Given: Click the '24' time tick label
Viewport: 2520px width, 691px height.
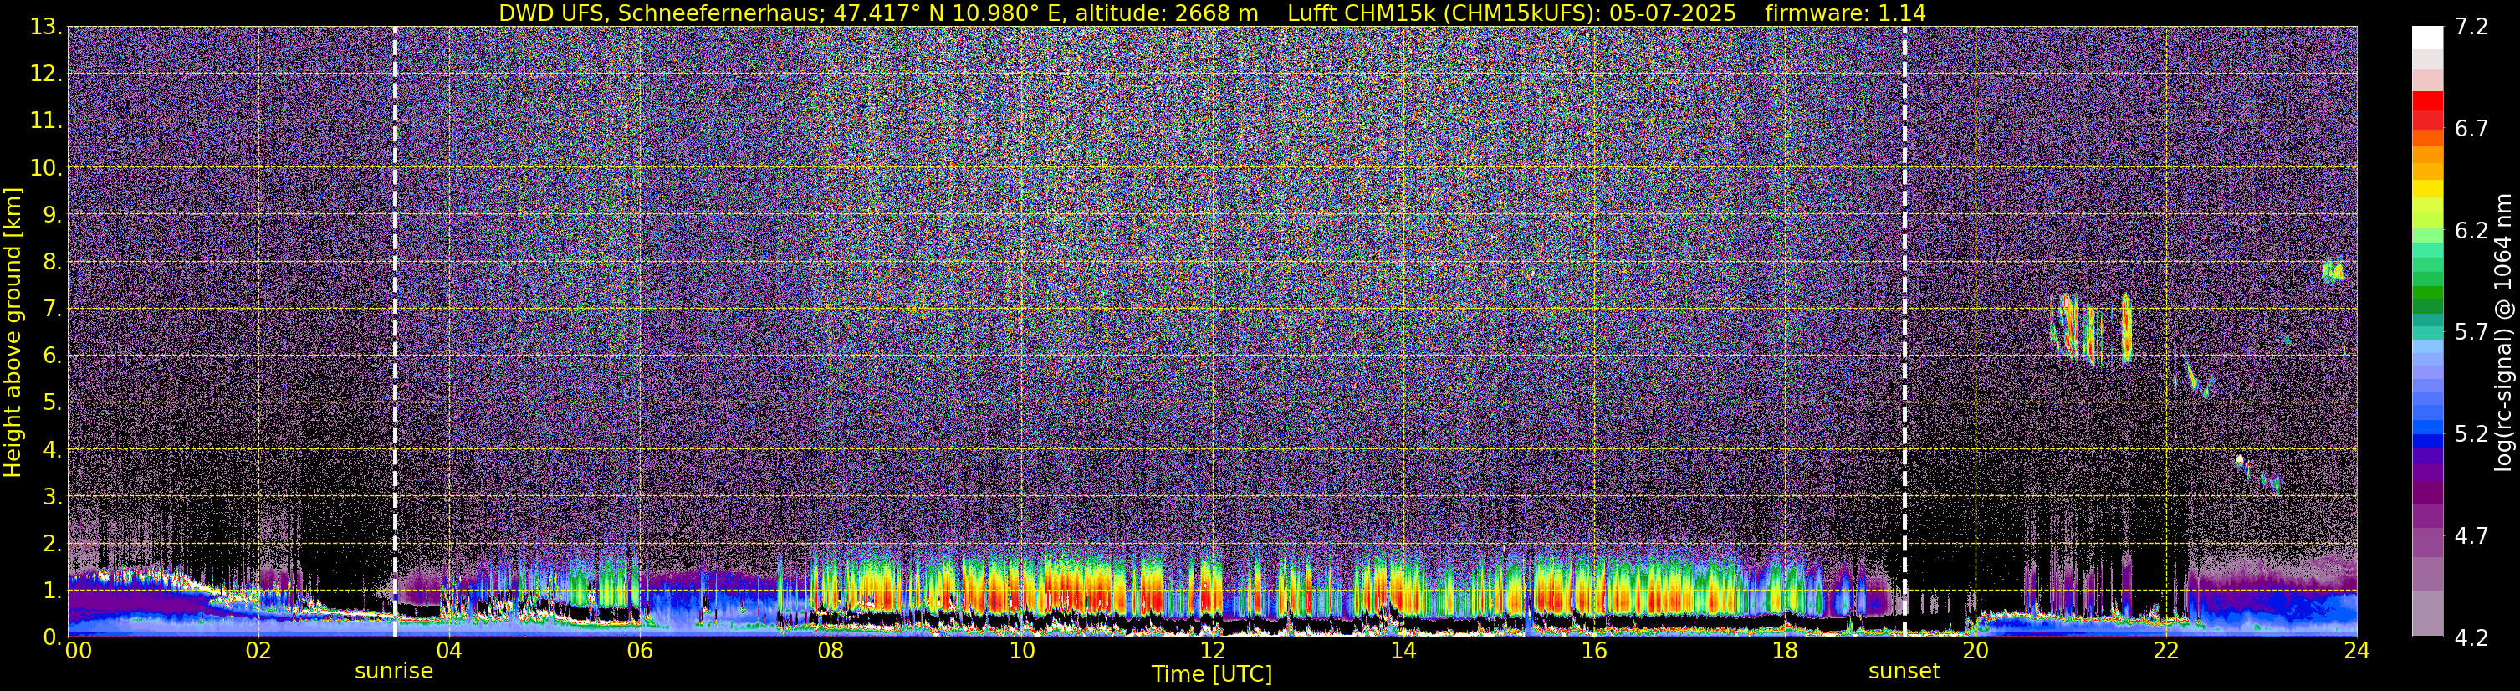Looking at the screenshot, I should (2358, 652).
